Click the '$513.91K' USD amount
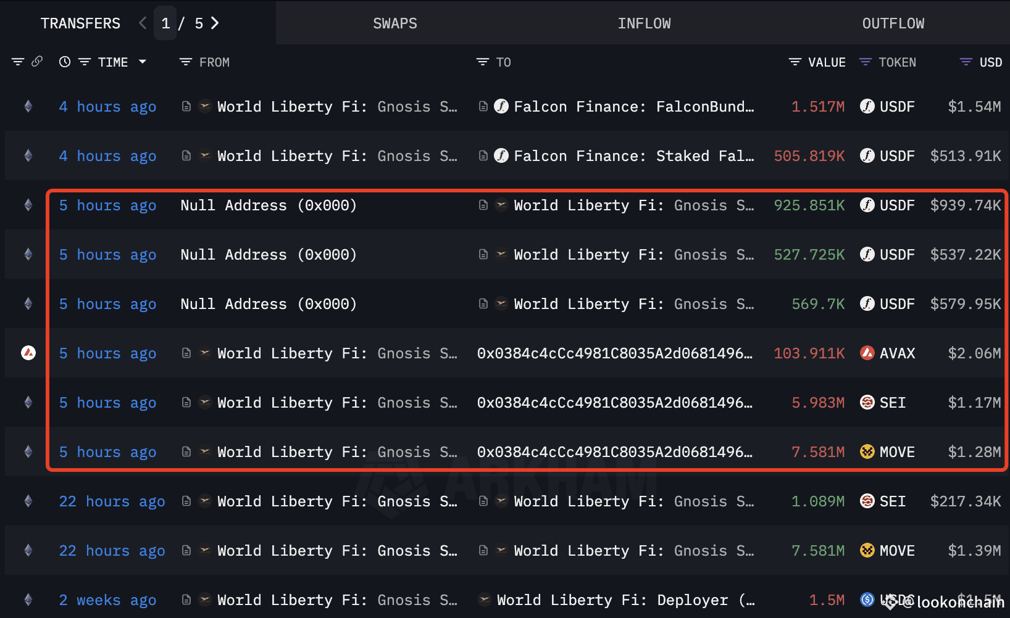1010x618 pixels. (966, 156)
